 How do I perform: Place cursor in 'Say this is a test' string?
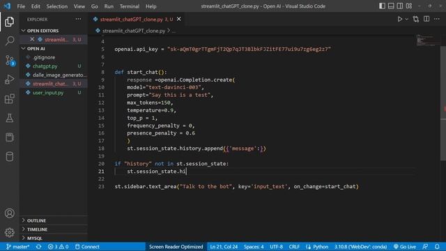[180, 95]
